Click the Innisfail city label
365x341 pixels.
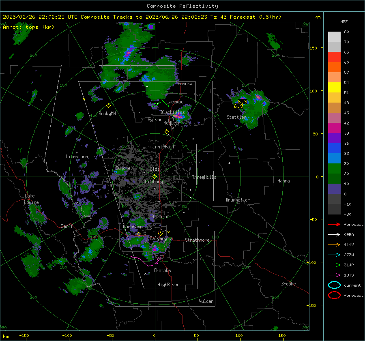point(164,147)
